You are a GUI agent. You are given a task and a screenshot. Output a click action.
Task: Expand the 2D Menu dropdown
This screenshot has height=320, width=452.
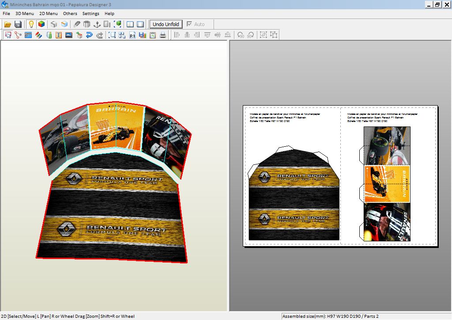48,14
